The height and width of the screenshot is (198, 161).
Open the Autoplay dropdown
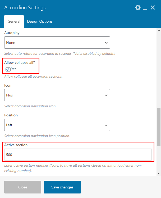click(57, 43)
